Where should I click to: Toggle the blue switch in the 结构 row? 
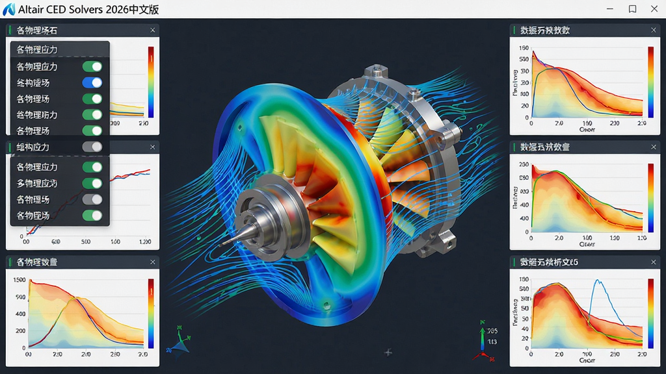pyautogui.click(x=92, y=82)
